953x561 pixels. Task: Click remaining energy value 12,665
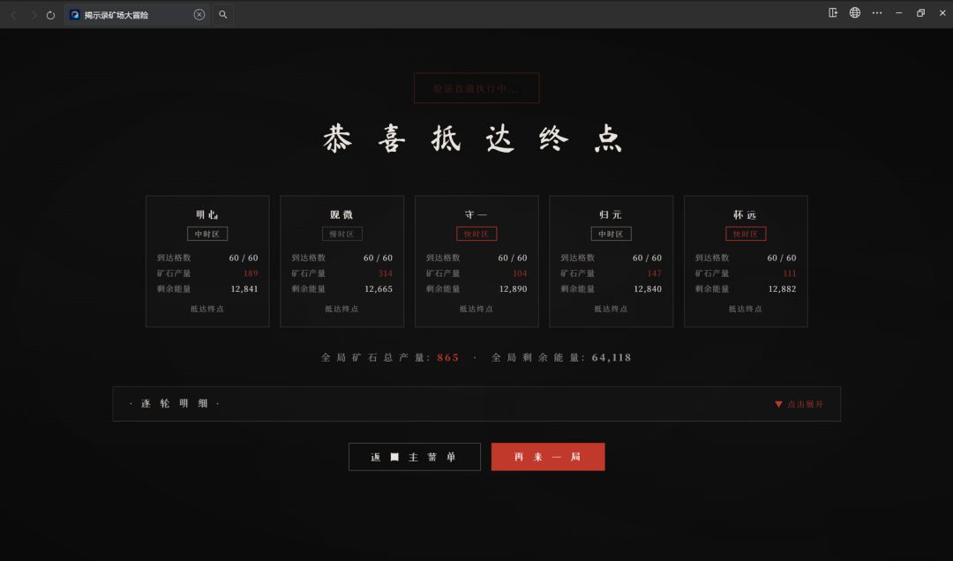coord(379,289)
